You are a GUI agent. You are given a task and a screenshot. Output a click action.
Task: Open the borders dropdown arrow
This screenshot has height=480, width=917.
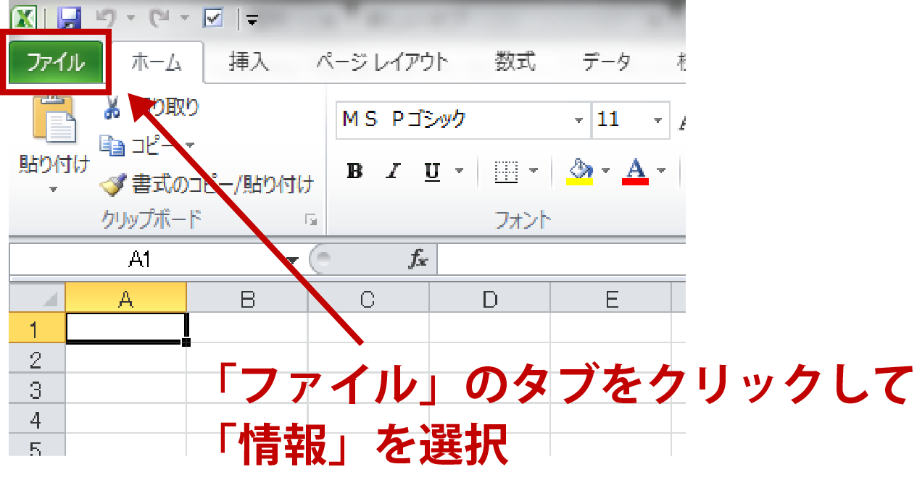(534, 172)
